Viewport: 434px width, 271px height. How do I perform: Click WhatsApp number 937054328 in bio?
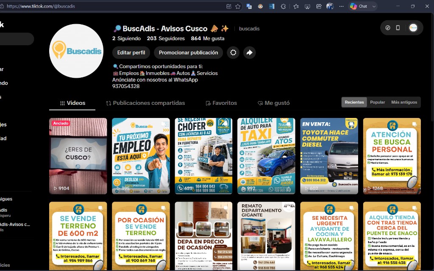(x=126, y=86)
